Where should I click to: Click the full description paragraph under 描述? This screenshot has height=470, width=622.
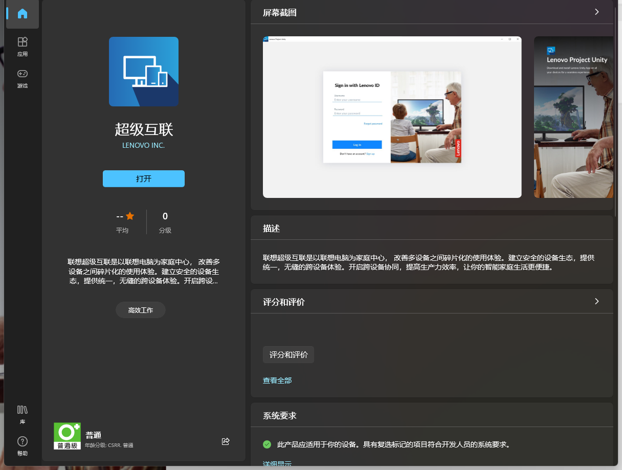pyautogui.click(x=429, y=262)
